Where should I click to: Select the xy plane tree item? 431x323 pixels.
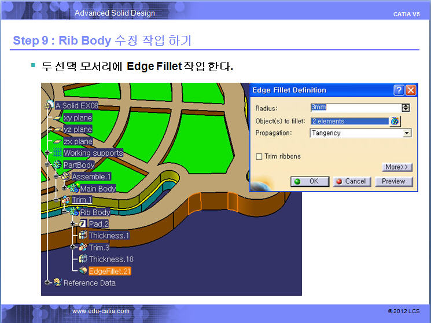click(x=77, y=118)
